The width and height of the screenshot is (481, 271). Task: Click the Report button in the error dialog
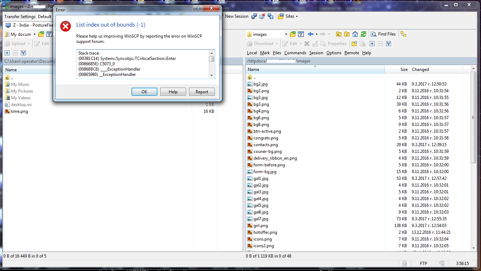click(x=202, y=92)
